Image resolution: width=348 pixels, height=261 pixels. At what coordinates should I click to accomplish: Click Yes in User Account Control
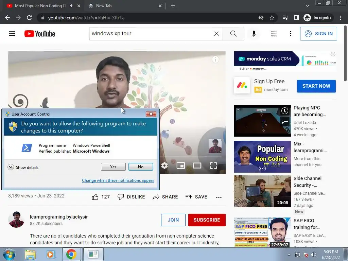113,167
